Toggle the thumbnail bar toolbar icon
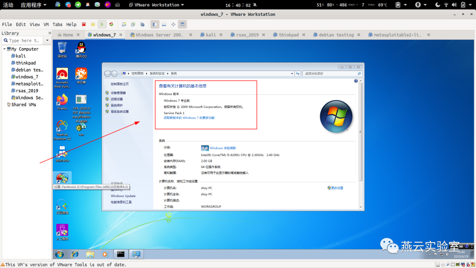 coord(164,24)
